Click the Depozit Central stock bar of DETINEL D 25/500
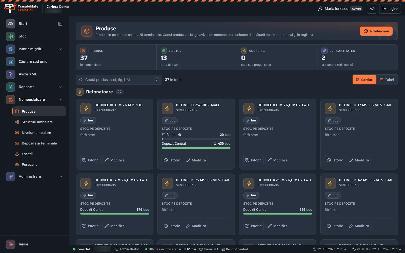 coord(196,148)
